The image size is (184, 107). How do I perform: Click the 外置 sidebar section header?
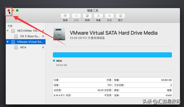click(x=10, y=26)
